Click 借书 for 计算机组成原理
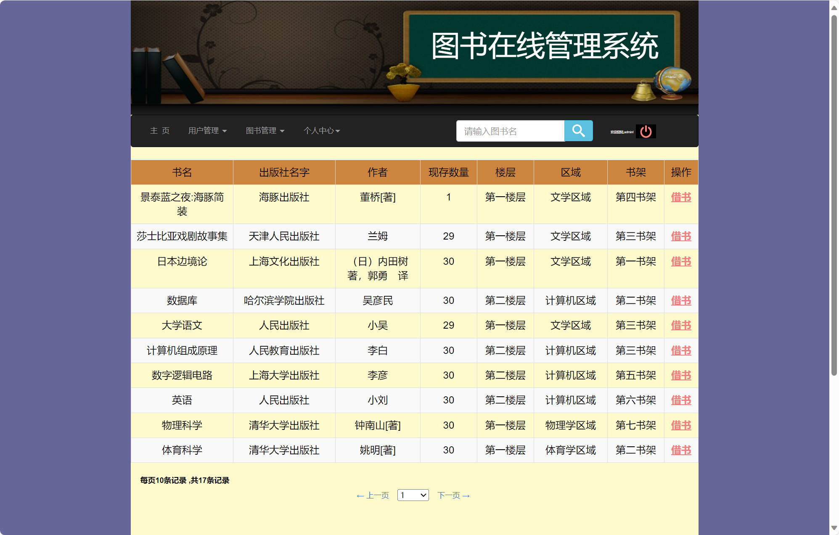The image size is (839, 535). click(x=680, y=351)
